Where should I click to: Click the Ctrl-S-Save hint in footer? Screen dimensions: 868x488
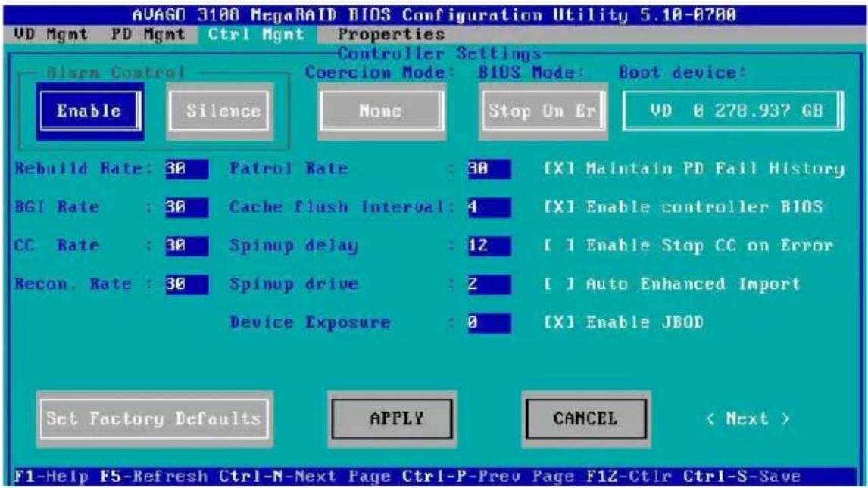(742, 477)
